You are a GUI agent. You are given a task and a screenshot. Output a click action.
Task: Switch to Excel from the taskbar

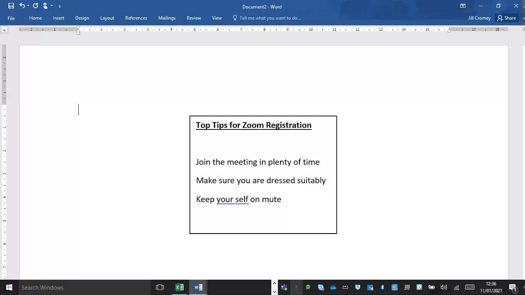tap(180, 287)
